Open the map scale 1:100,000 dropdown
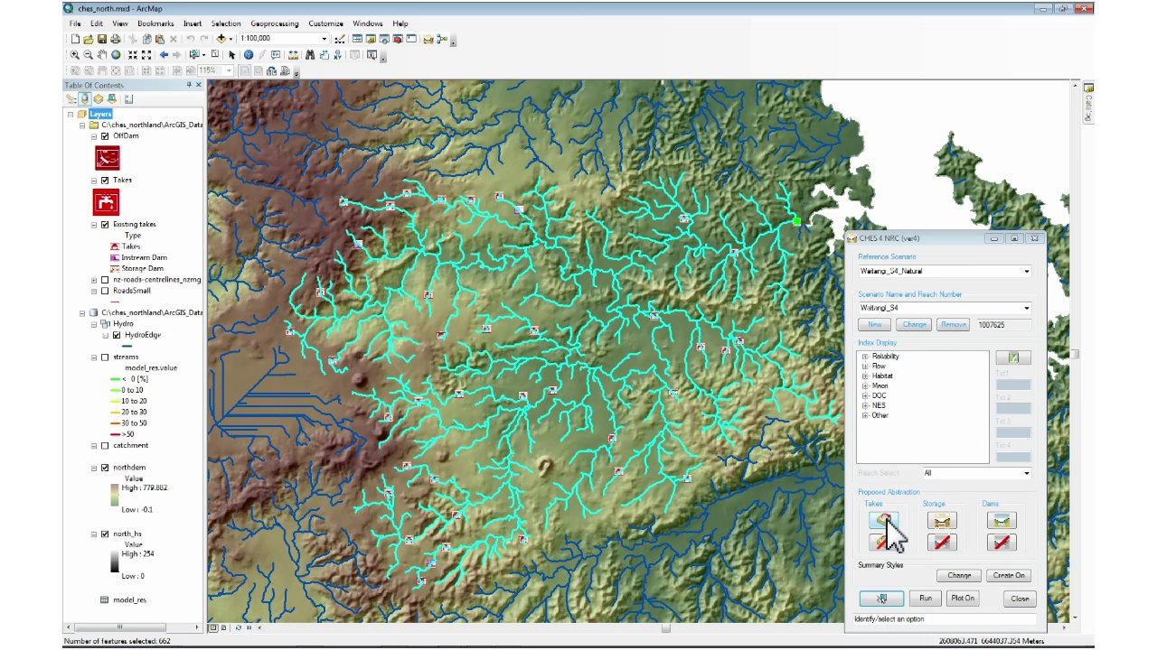The width and height of the screenshot is (1157, 650). click(x=324, y=39)
